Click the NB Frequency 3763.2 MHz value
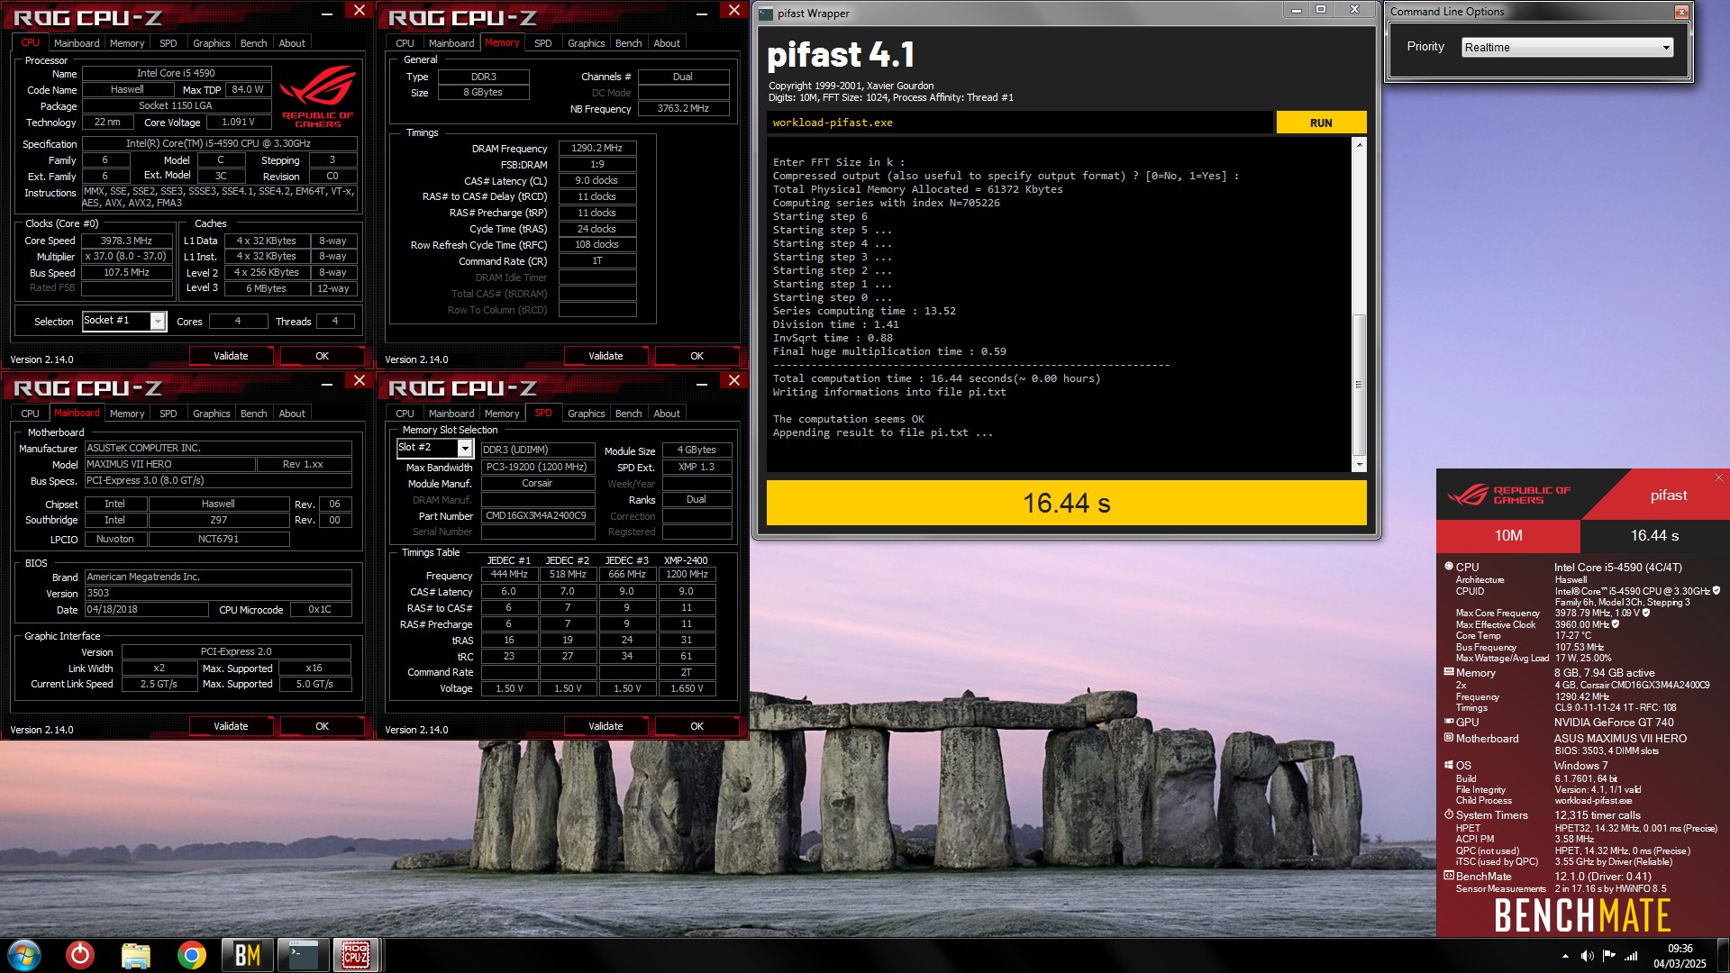Screen dimensions: 1730x973 pyautogui.click(x=683, y=108)
